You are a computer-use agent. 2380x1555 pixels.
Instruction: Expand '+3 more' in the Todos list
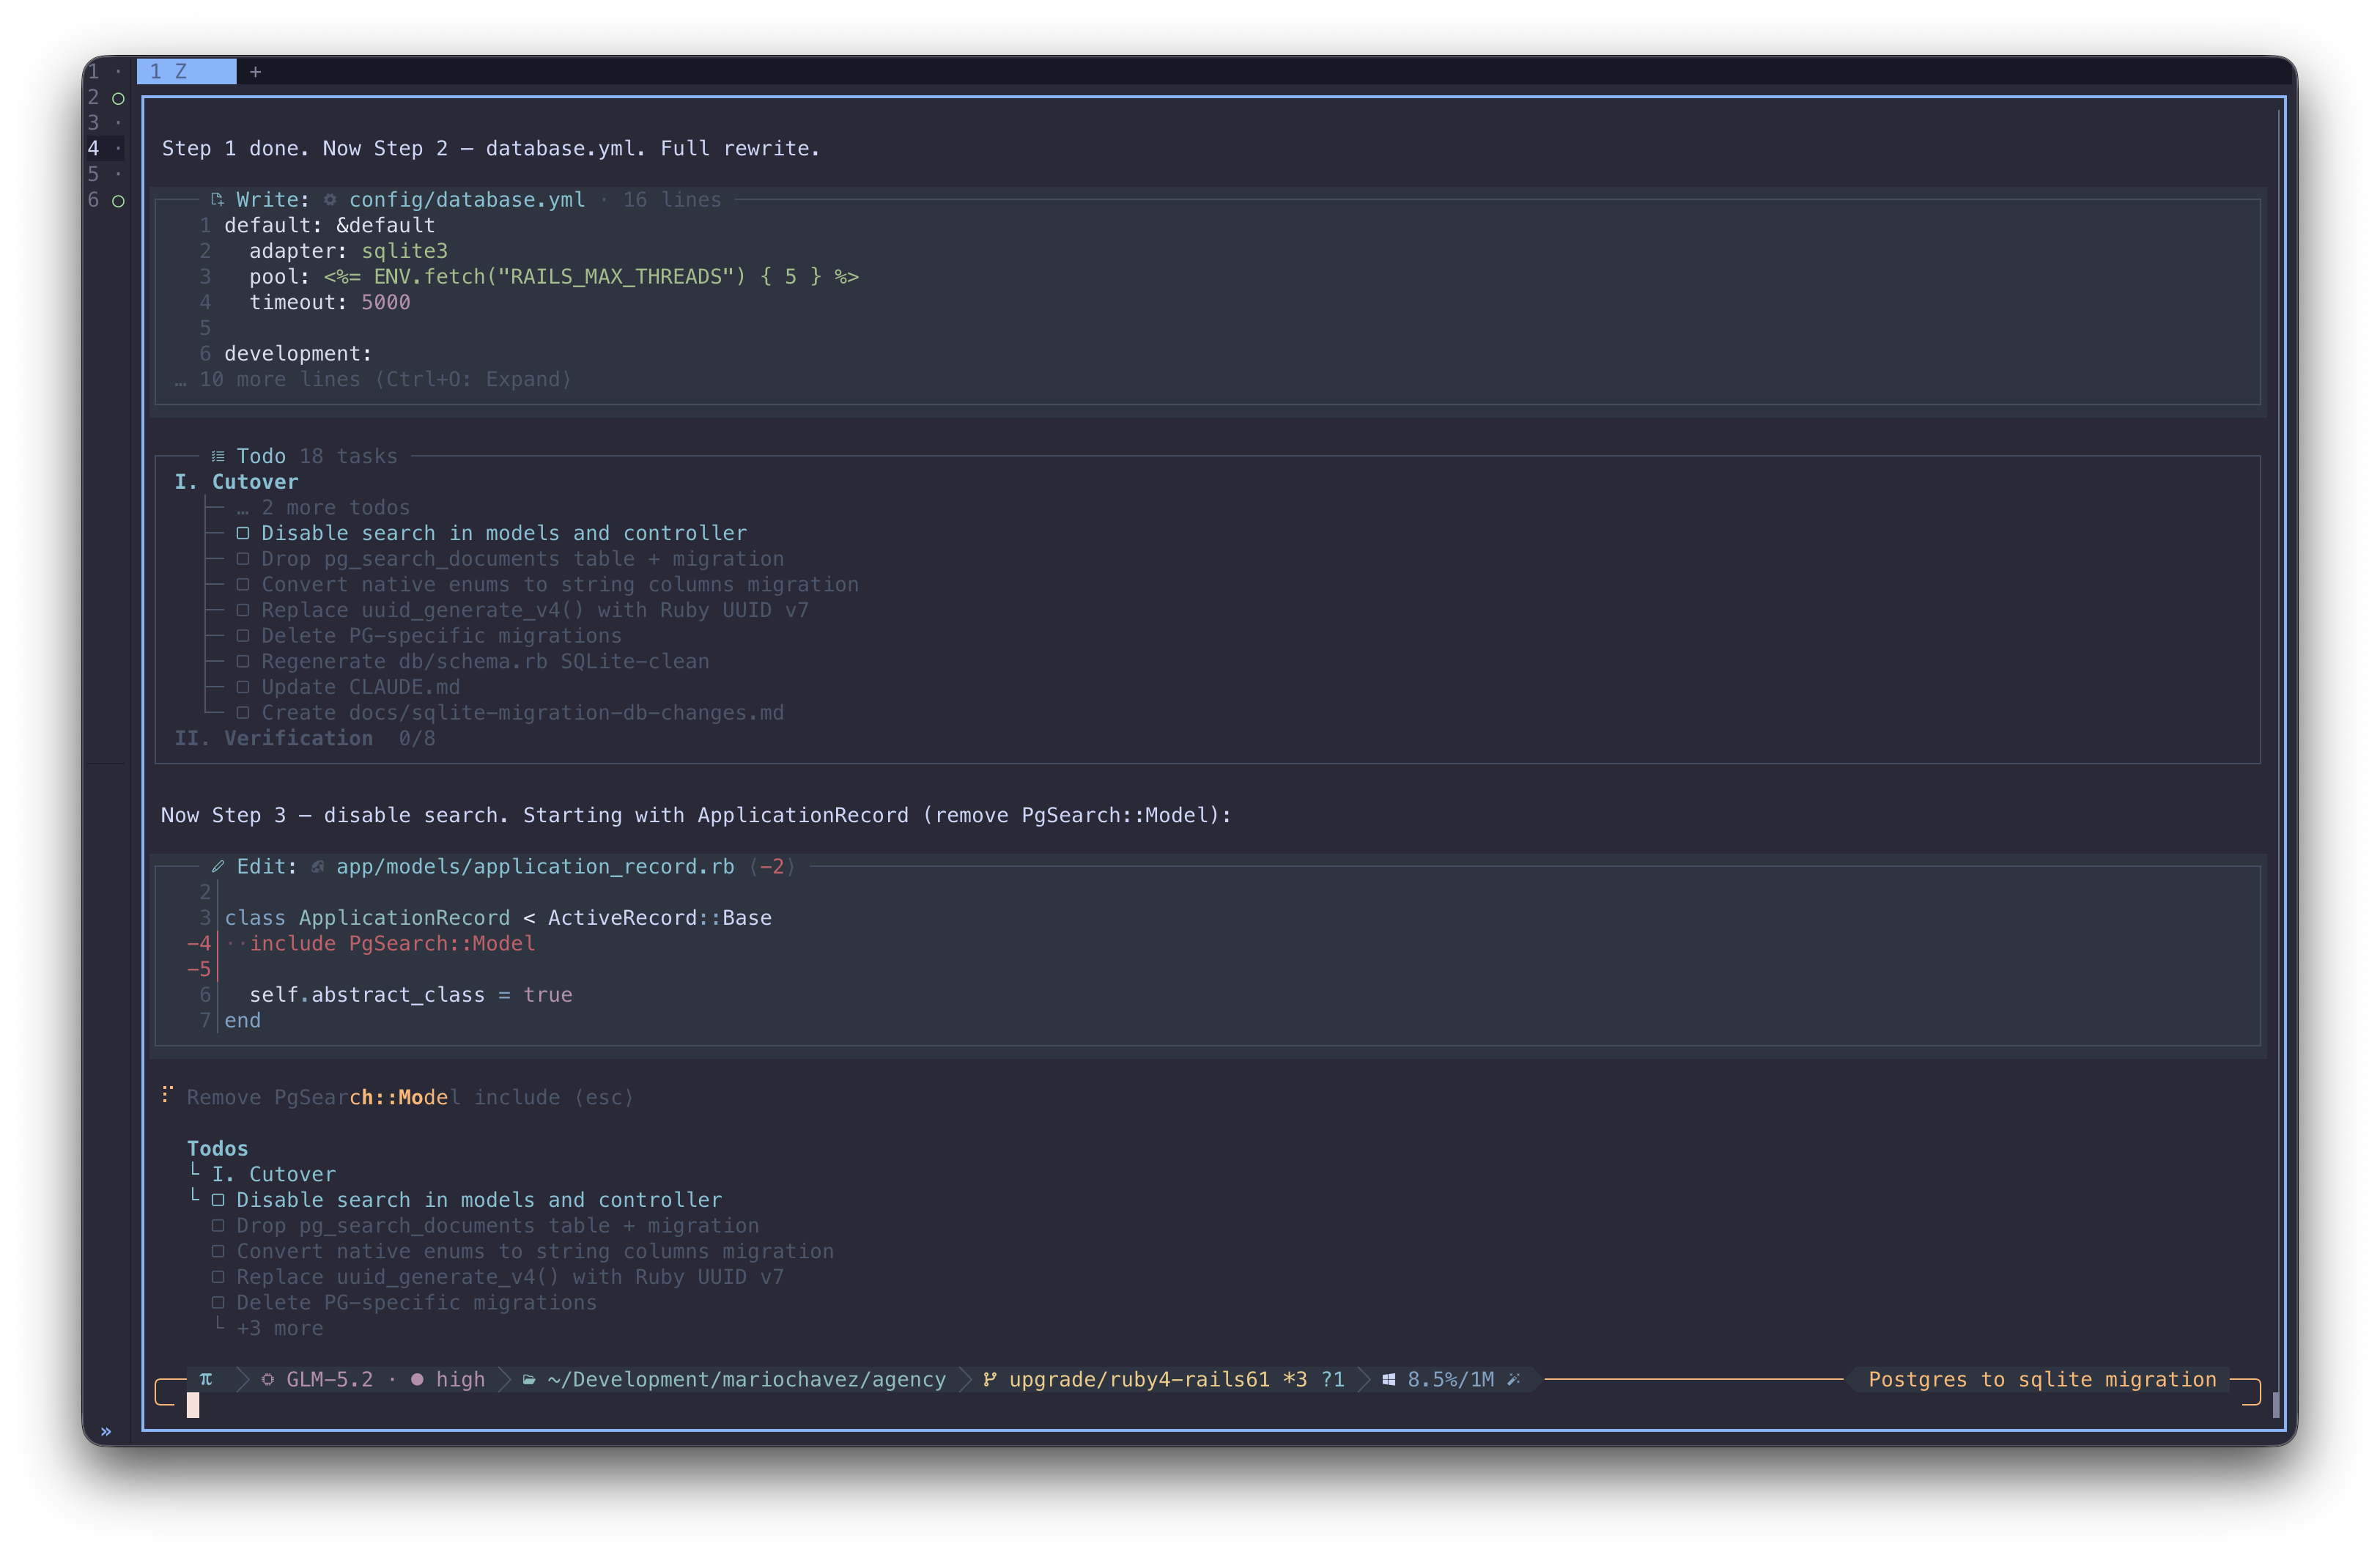pyautogui.click(x=279, y=1328)
